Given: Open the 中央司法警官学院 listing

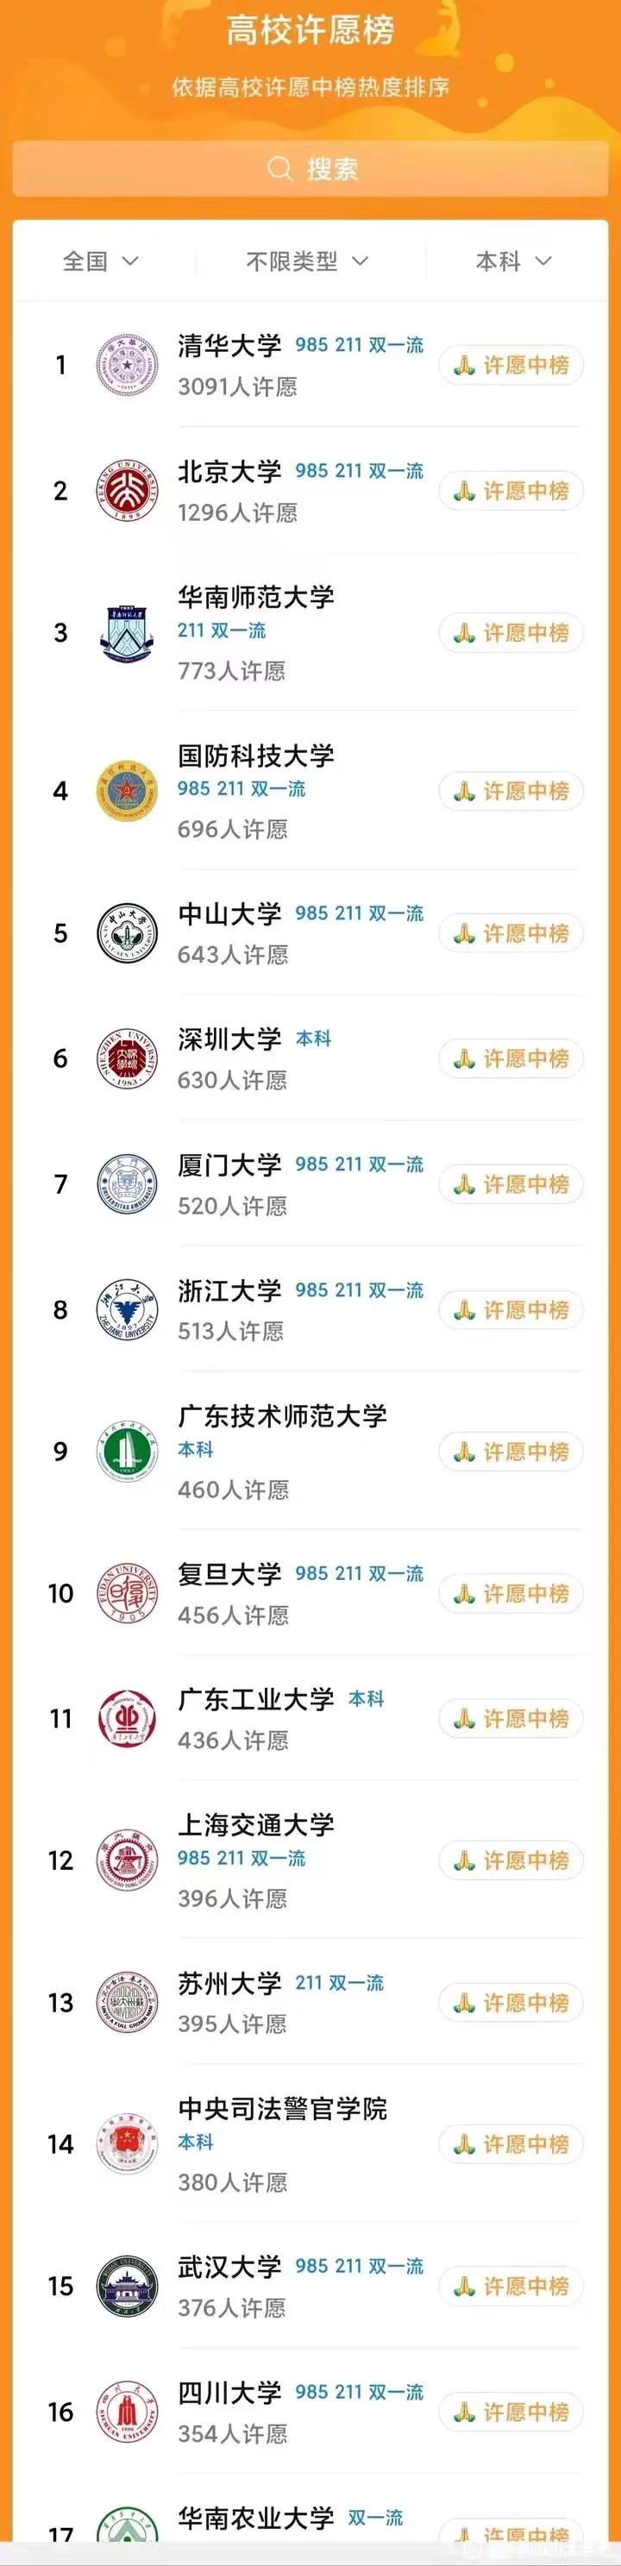Looking at the screenshot, I should pyautogui.click(x=282, y=2109).
